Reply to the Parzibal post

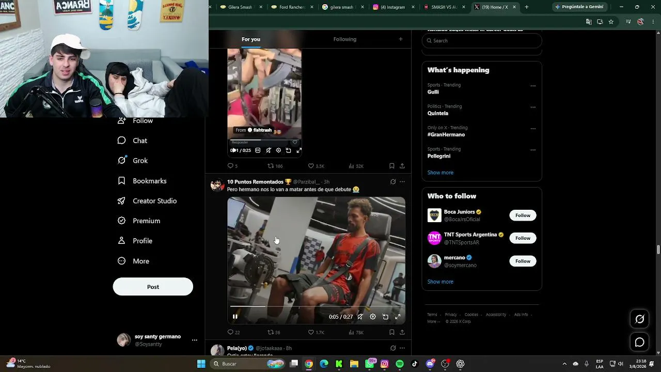pyautogui.click(x=233, y=332)
